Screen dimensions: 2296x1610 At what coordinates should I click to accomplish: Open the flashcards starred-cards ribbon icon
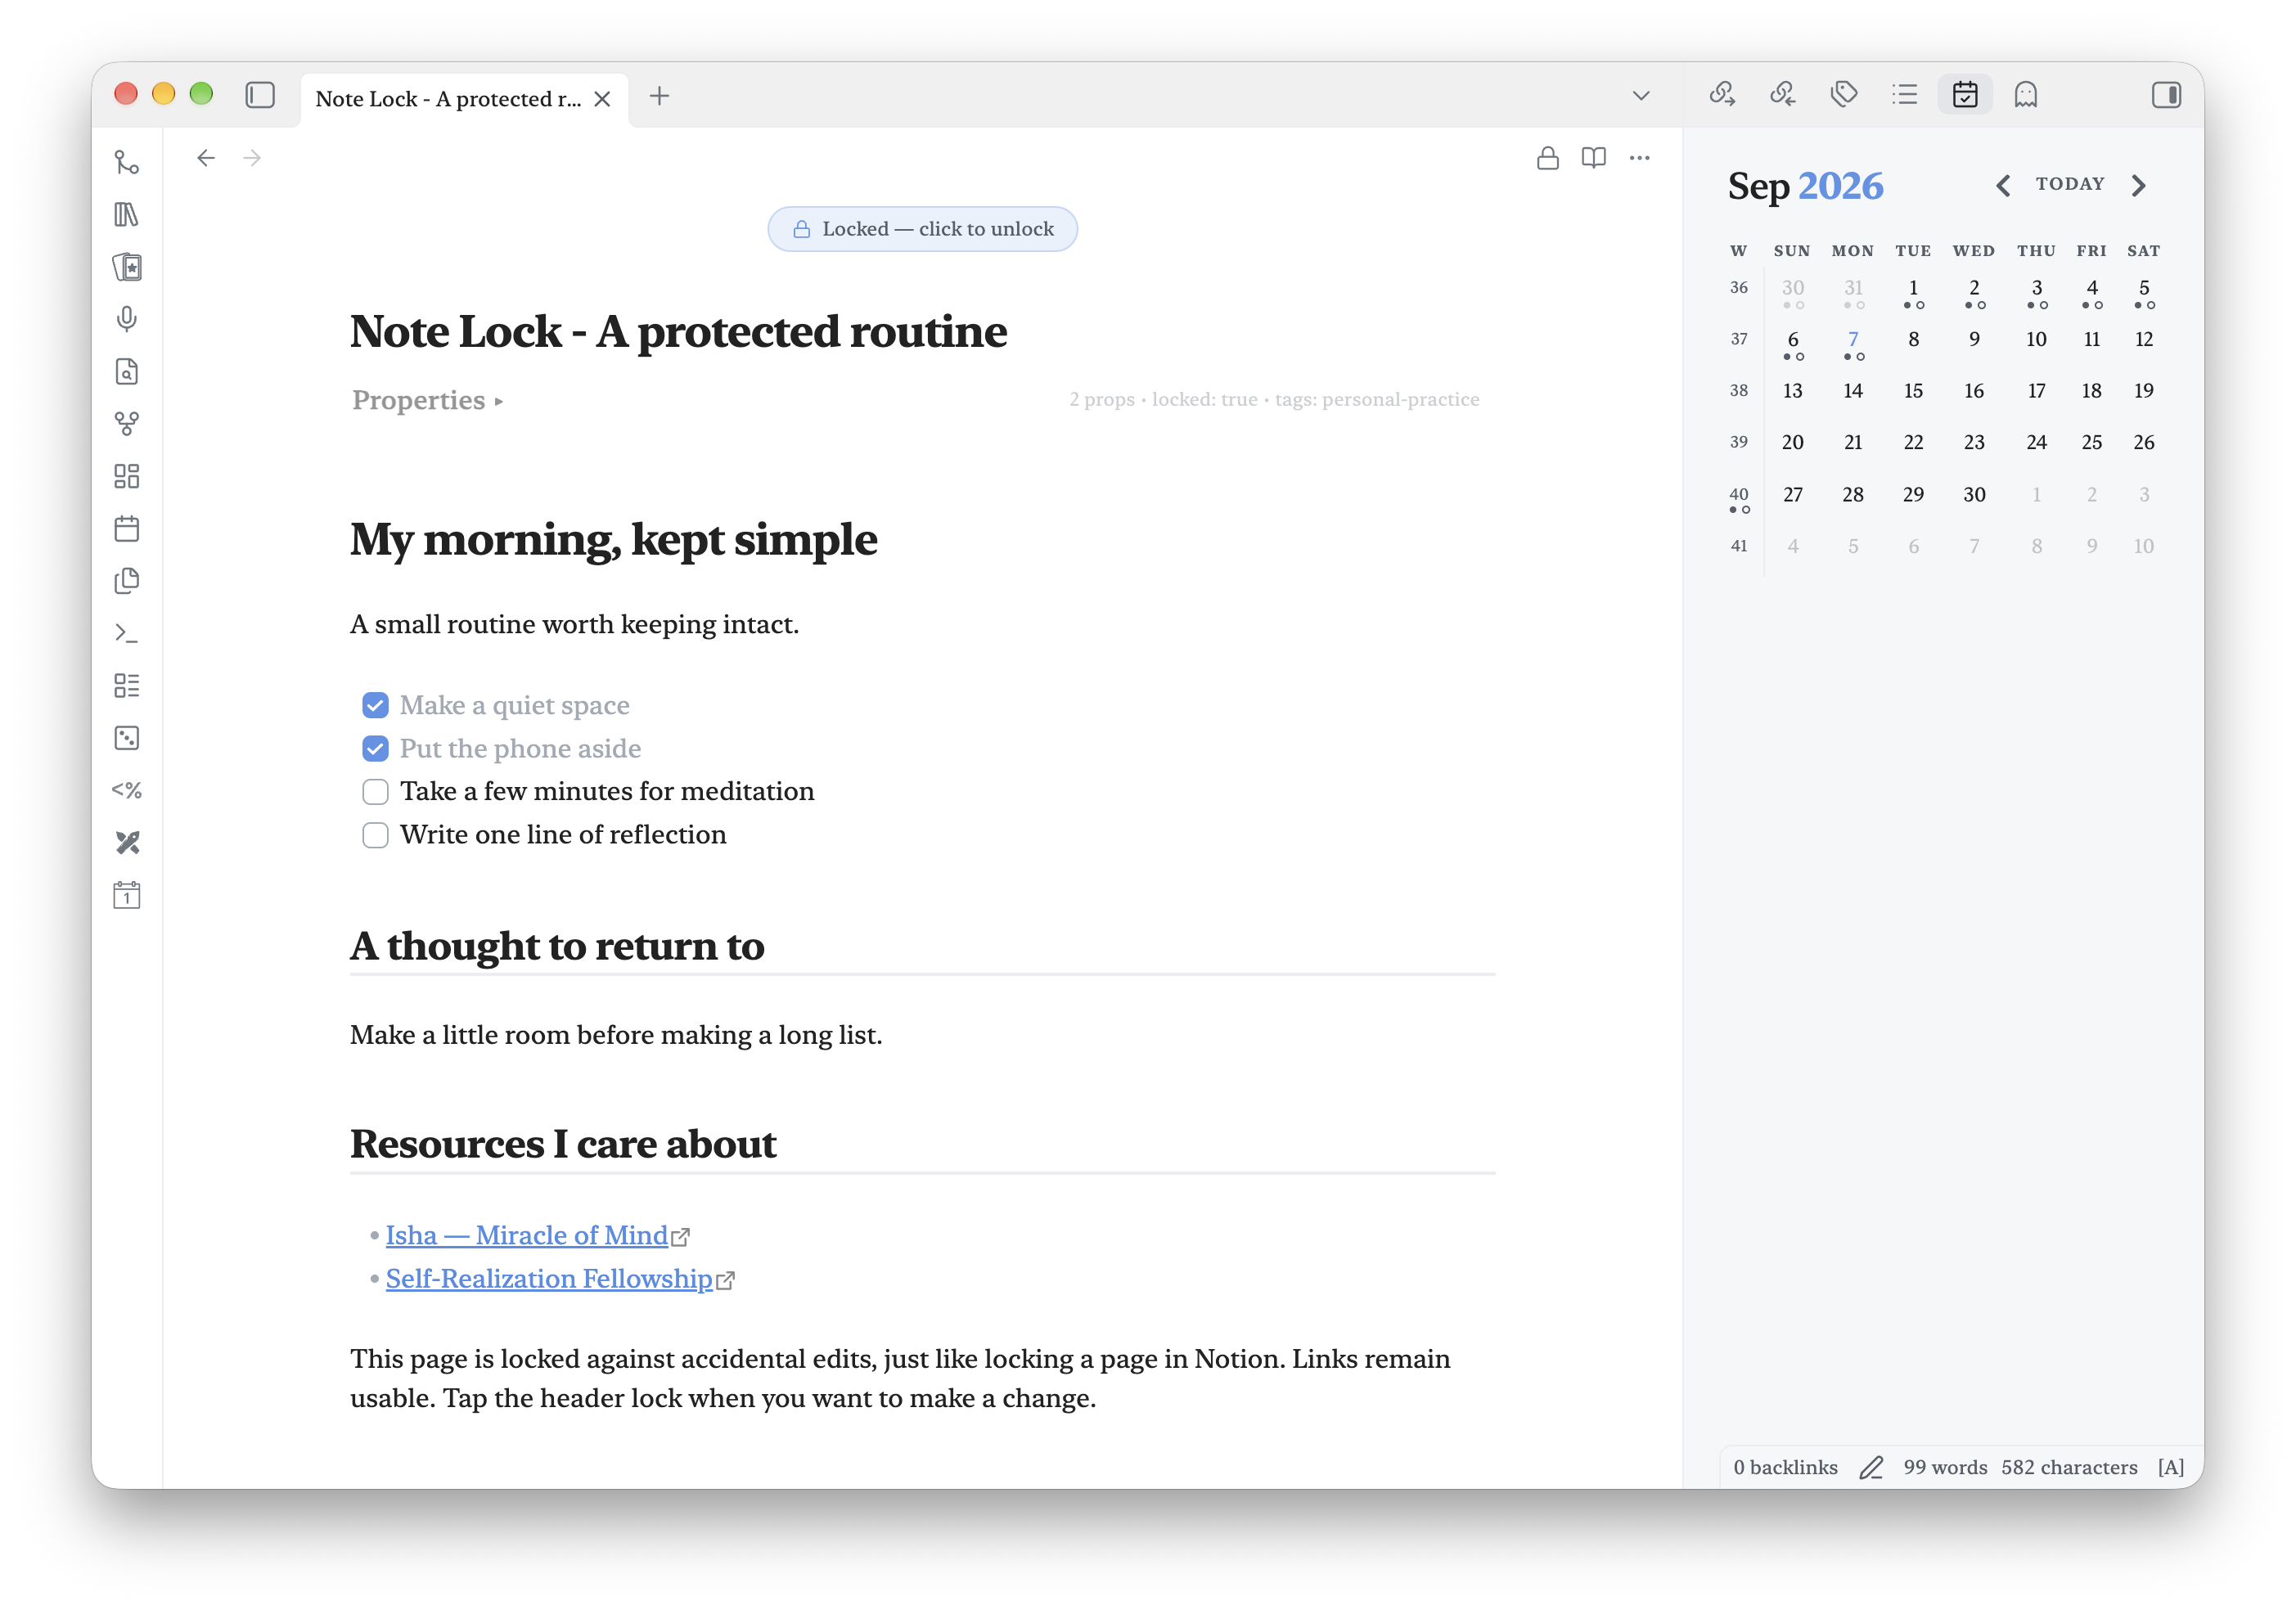click(127, 267)
